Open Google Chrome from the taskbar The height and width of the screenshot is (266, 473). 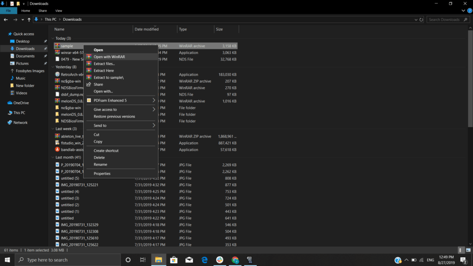click(235, 260)
